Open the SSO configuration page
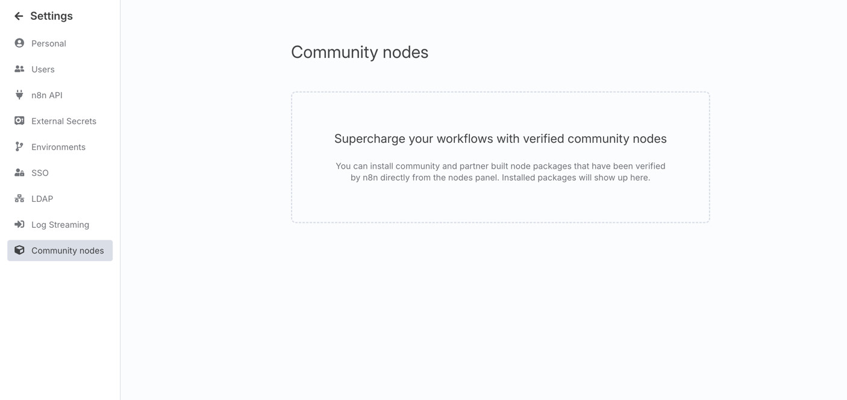Screen dimensions: 847x400 [60, 173]
